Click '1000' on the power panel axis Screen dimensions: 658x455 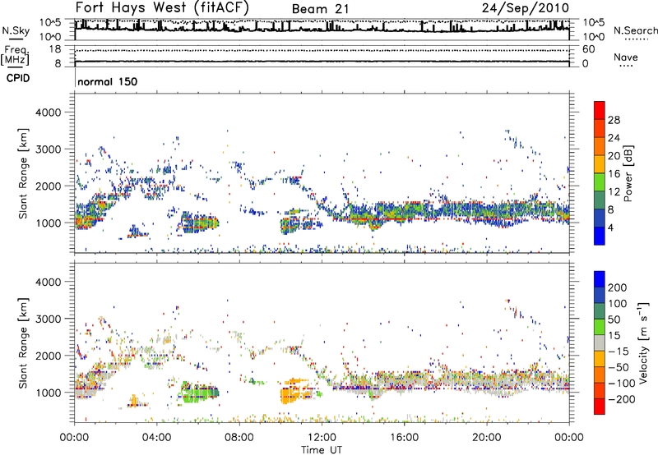pos(49,223)
